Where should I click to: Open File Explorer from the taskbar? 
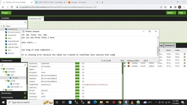pyautogui.click(x=101, y=102)
